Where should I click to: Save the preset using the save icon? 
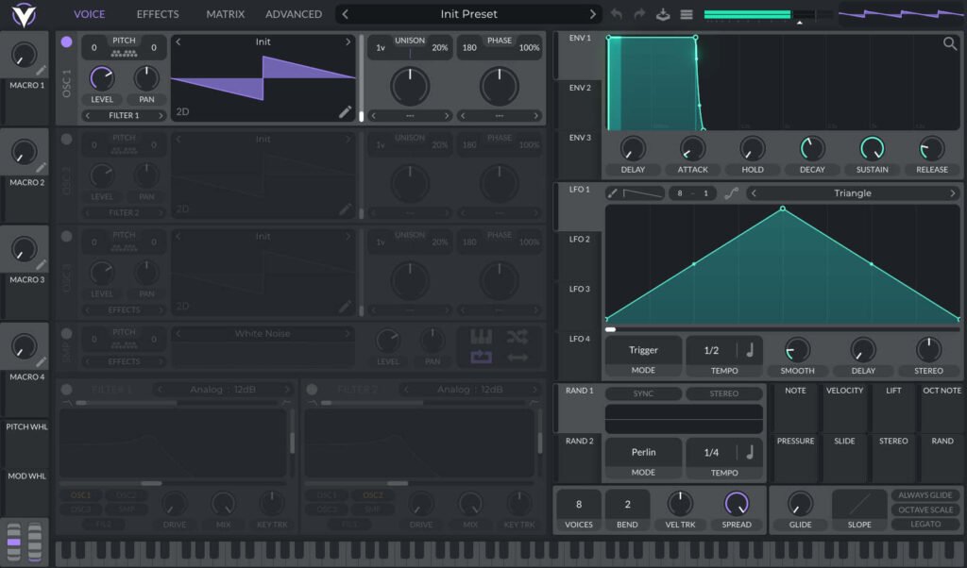point(661,13)
